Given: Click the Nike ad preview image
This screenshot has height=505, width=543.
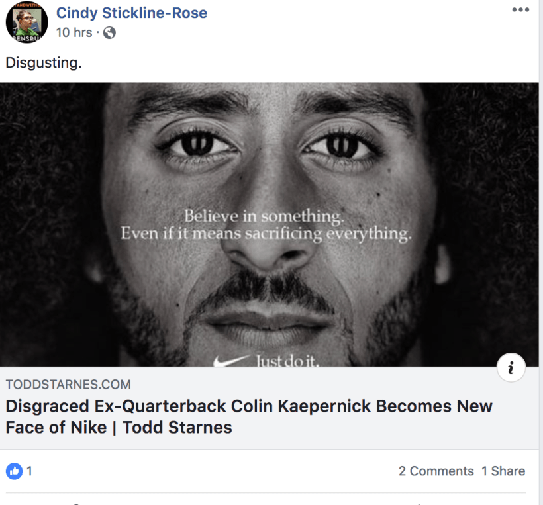Looking at the screenshot, I should [271, 225].
